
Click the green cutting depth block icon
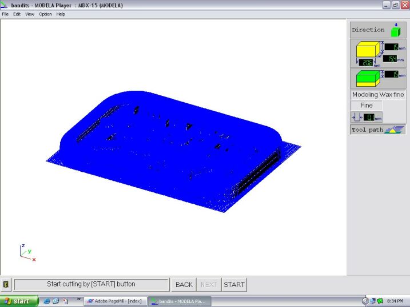pyautogui.click(x=366, y=77)
